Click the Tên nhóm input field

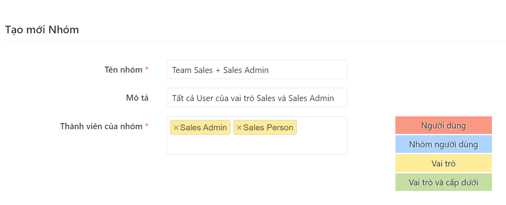[257, 70]
